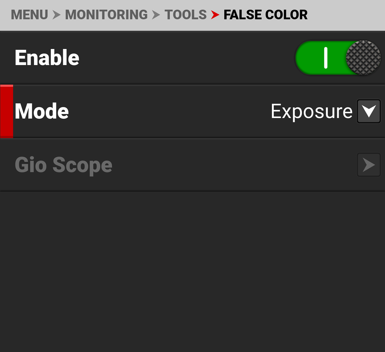The width and height of the screenshot is (385, 352).
Task: Click the Enable row label text
Action: click(47, 57)
